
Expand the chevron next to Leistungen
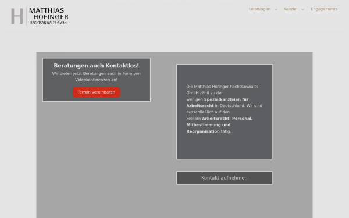pos(276,9)
